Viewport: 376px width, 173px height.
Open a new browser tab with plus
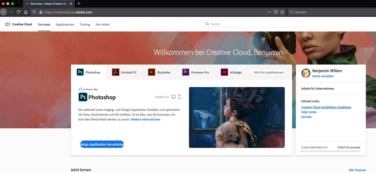tap(79, 4)
